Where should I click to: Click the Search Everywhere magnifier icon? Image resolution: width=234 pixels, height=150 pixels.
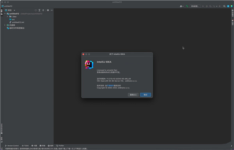(224, 6)
